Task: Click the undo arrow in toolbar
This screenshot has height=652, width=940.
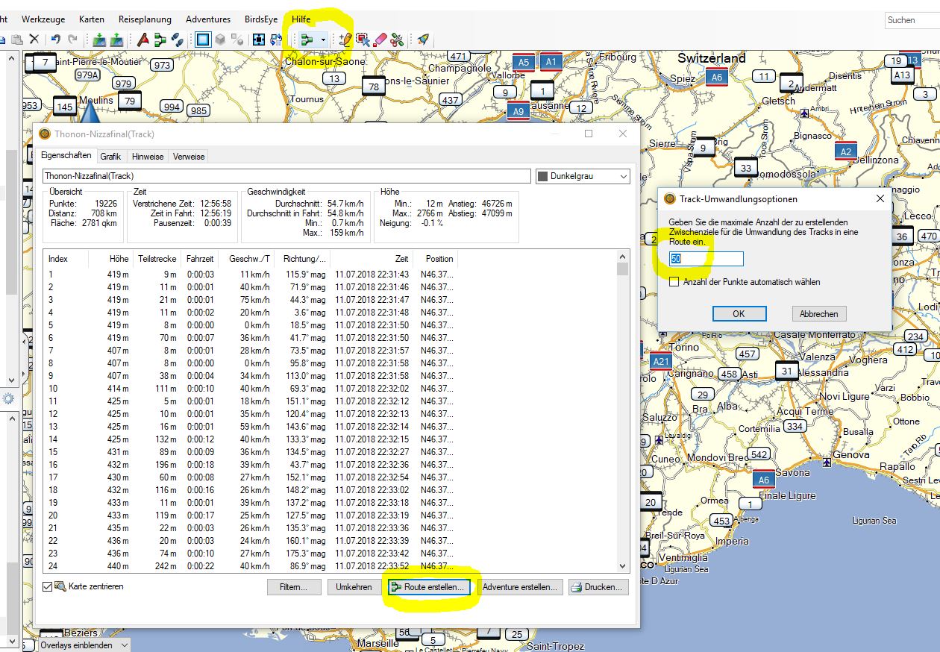Action: (55, 40)
